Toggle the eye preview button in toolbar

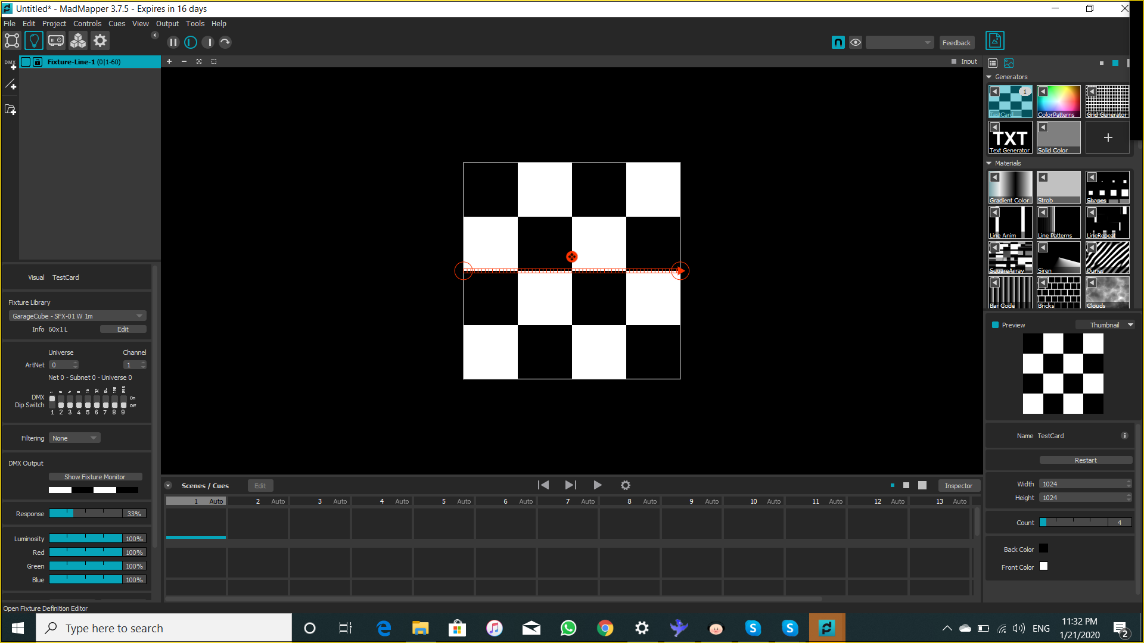[856, 42]
